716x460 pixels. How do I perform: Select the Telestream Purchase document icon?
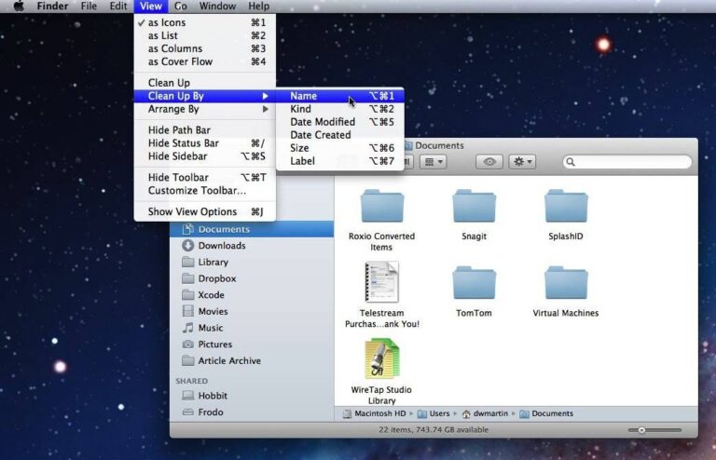point(381,282)
